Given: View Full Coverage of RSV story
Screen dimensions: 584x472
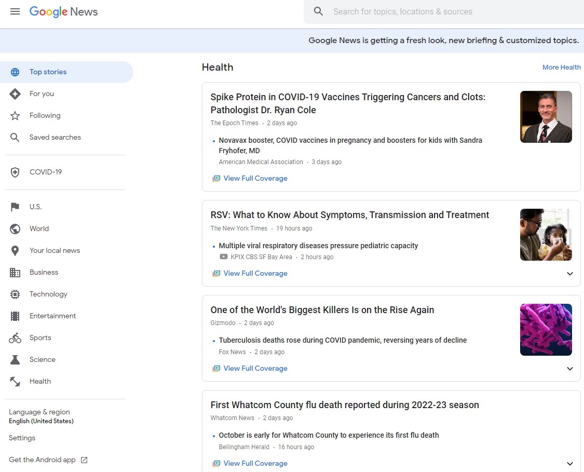Looking at the screenshot, I should tap(255, 274).
